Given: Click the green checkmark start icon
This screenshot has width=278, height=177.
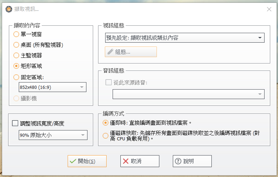Looking at the screenshot, I should coord(73,161).
